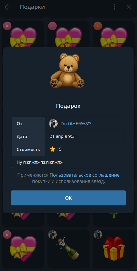137x271 pixels.
Task: Click the avatar on the gift box
Action: 98,234
